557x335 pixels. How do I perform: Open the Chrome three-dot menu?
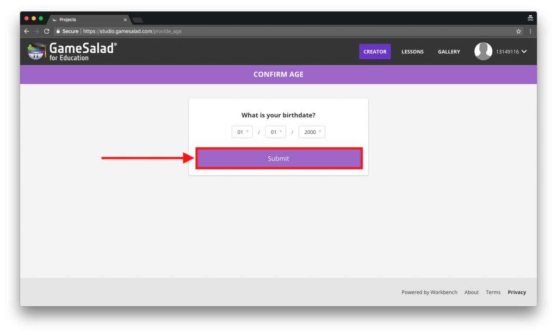[530, 31]
